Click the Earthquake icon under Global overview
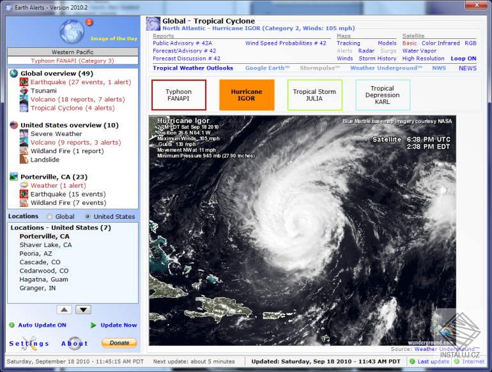 [x=24, y=82]
